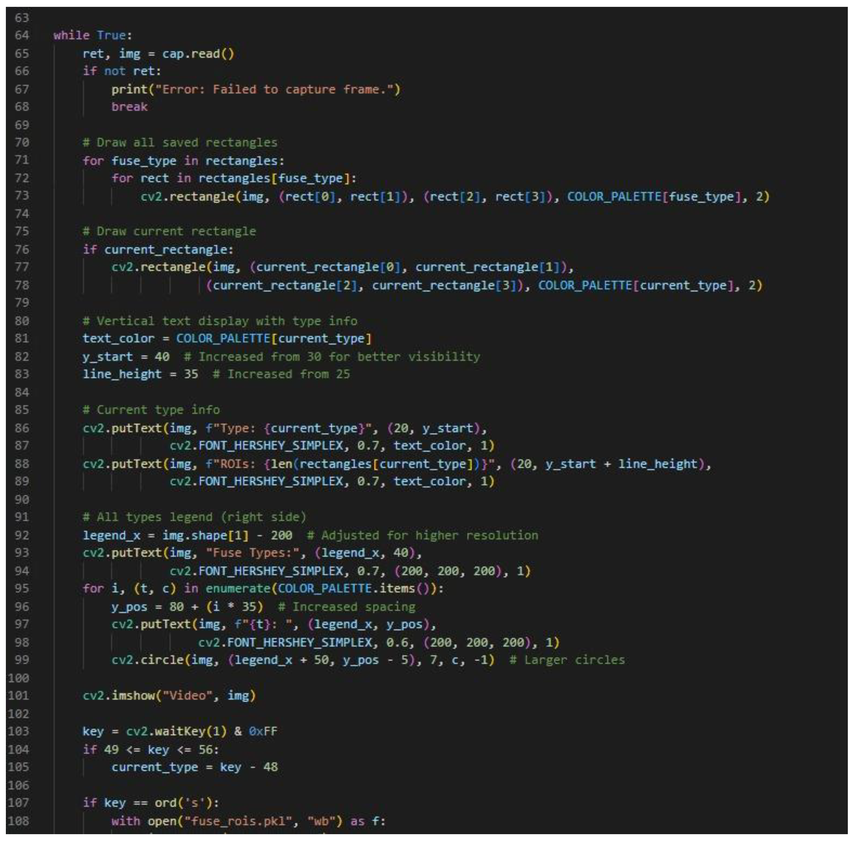This screenshot has height=842, width=855.
Task: Click the '# Draw current rectangle' comment
Action: pos(169,232)
